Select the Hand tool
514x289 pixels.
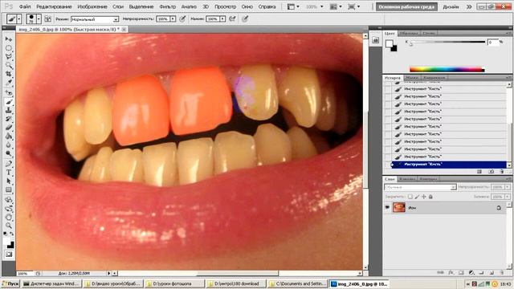pos(9,217)
